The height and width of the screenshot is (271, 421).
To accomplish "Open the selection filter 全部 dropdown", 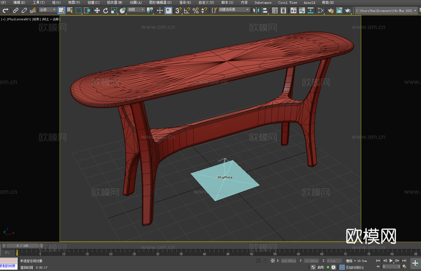I will [x=48, y=10].
